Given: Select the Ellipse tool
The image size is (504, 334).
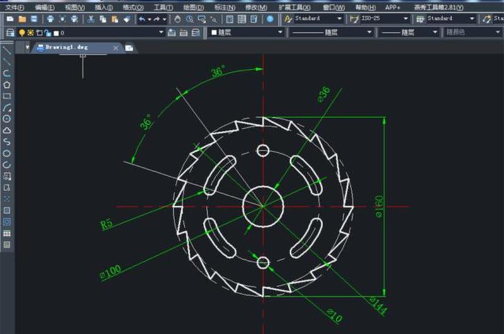Looking at the screenshot, I should point(7,153).
